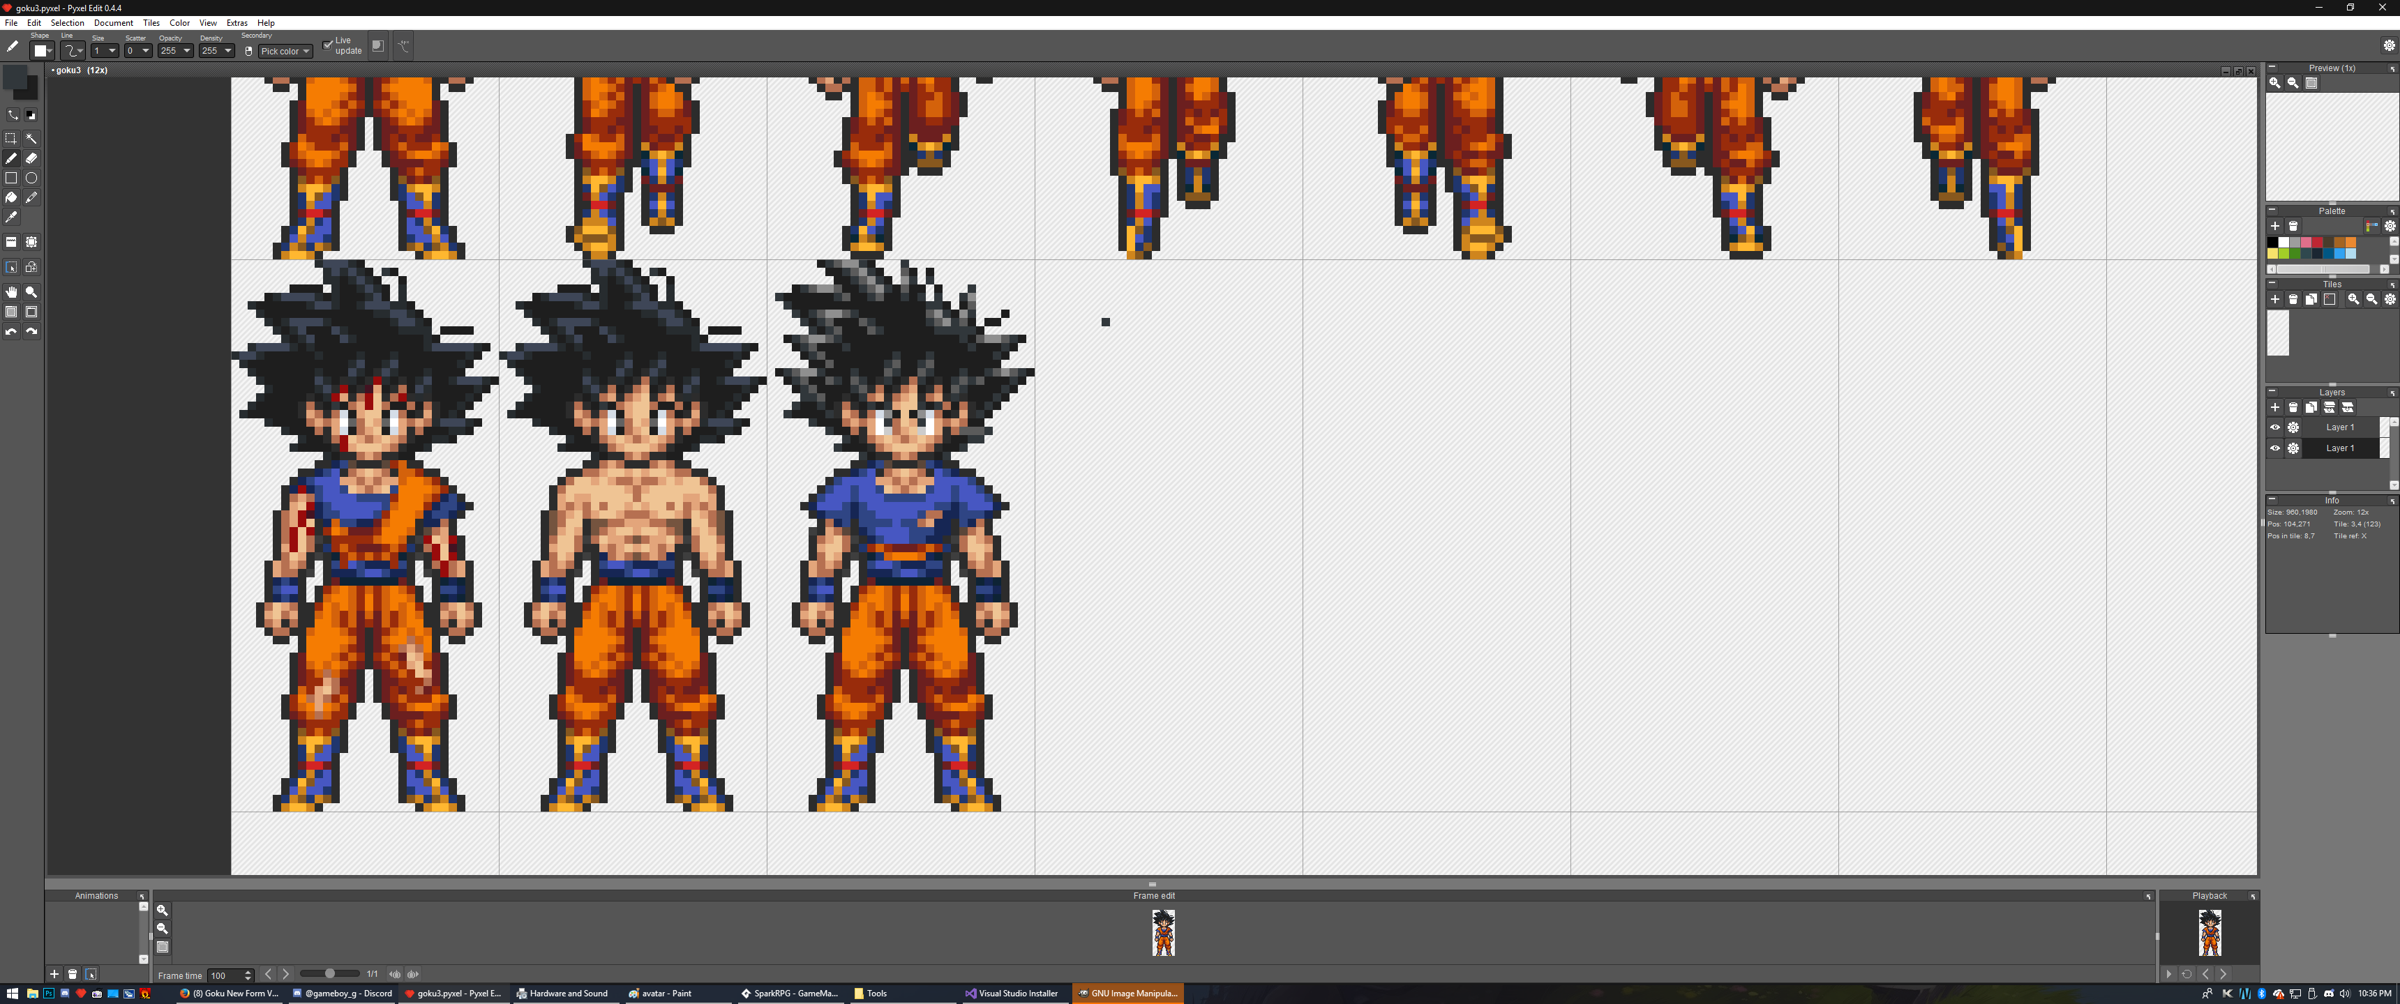This screenshot has width=2400, height=1004.
Task: Open settings gear for top Layer 1
Action: [x=2293, y=427]
